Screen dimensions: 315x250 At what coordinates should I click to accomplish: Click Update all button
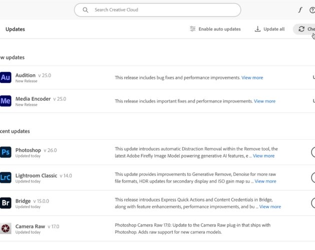[x=269, y=29]
